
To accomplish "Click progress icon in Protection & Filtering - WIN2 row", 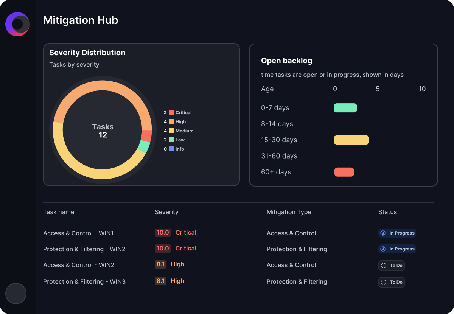I will click(383, 249).
